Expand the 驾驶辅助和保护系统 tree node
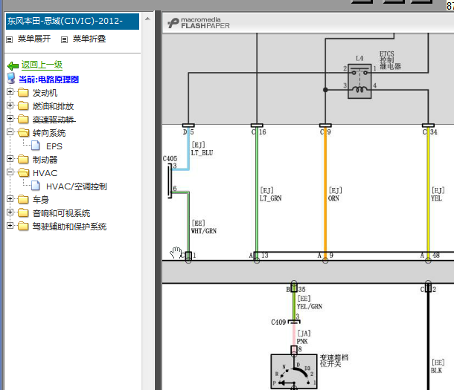 point(10,226)
